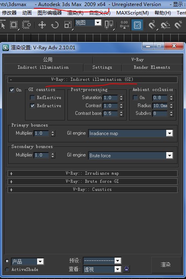186x279 pixels.
Task: Click the 渲染 render button
Action: 166,264
